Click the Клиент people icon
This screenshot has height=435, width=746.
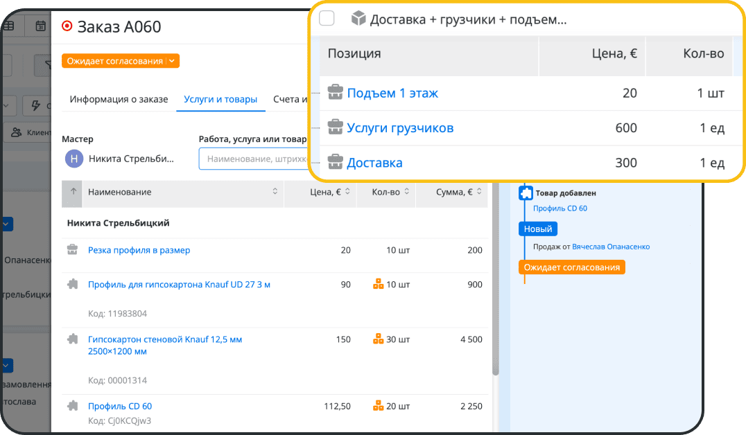[x=17, y=132]
